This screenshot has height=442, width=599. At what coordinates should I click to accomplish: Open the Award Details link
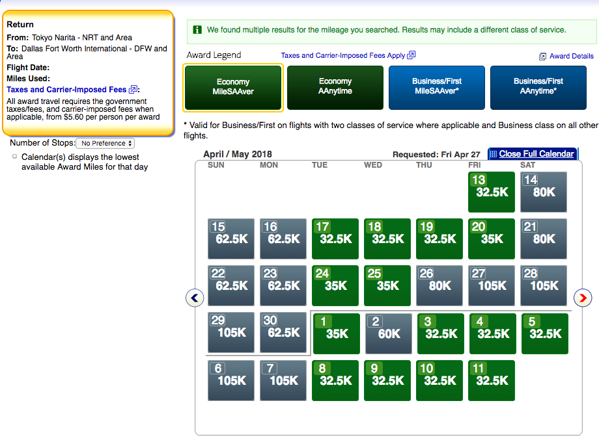point(571,57)
